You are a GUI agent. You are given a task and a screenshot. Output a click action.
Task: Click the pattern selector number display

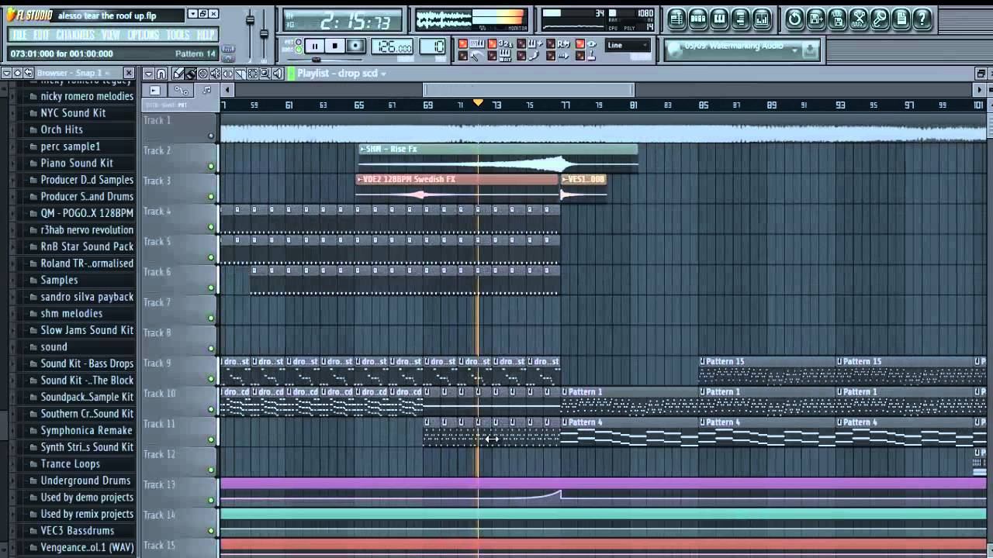click(x=432, y=46)
